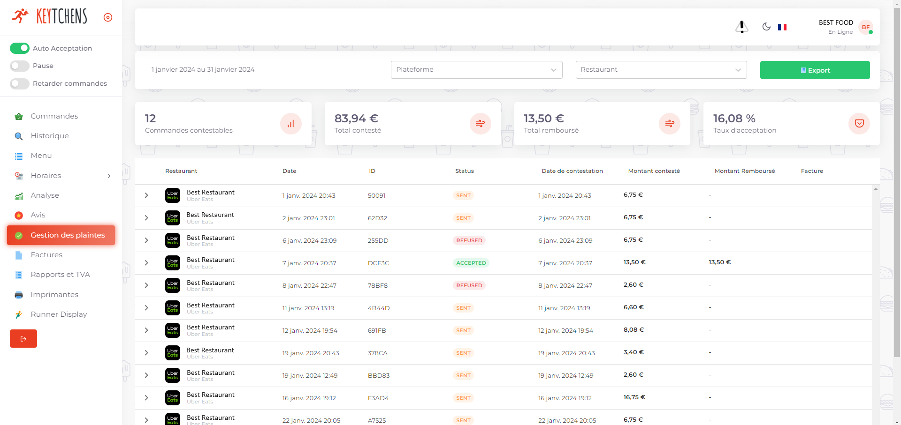Click the green Export button
Image resolution: width=901 pixels, height=425 pixels.
click(x=815, y=70)
